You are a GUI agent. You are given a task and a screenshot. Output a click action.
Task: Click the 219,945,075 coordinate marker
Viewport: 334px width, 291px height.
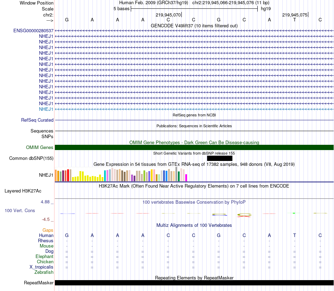pyautogui.click(x=295, y=15)
